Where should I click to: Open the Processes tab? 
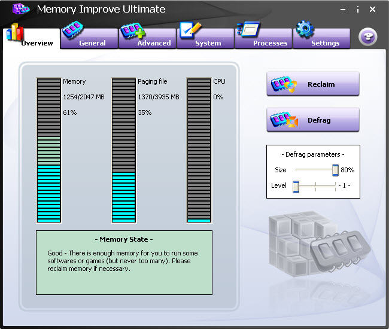pos(269,42)
